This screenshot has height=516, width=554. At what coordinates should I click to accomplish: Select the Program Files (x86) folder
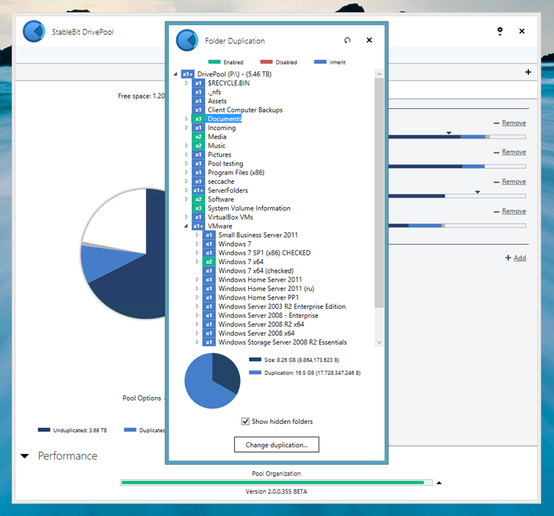pos(236,173)
